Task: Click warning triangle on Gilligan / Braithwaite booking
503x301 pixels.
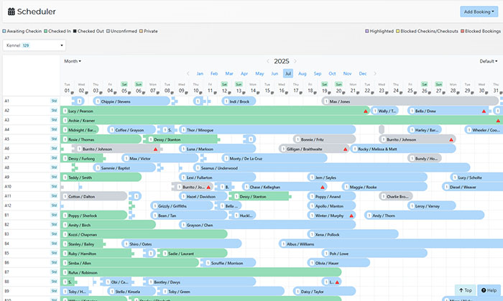Action: [345, 149]
